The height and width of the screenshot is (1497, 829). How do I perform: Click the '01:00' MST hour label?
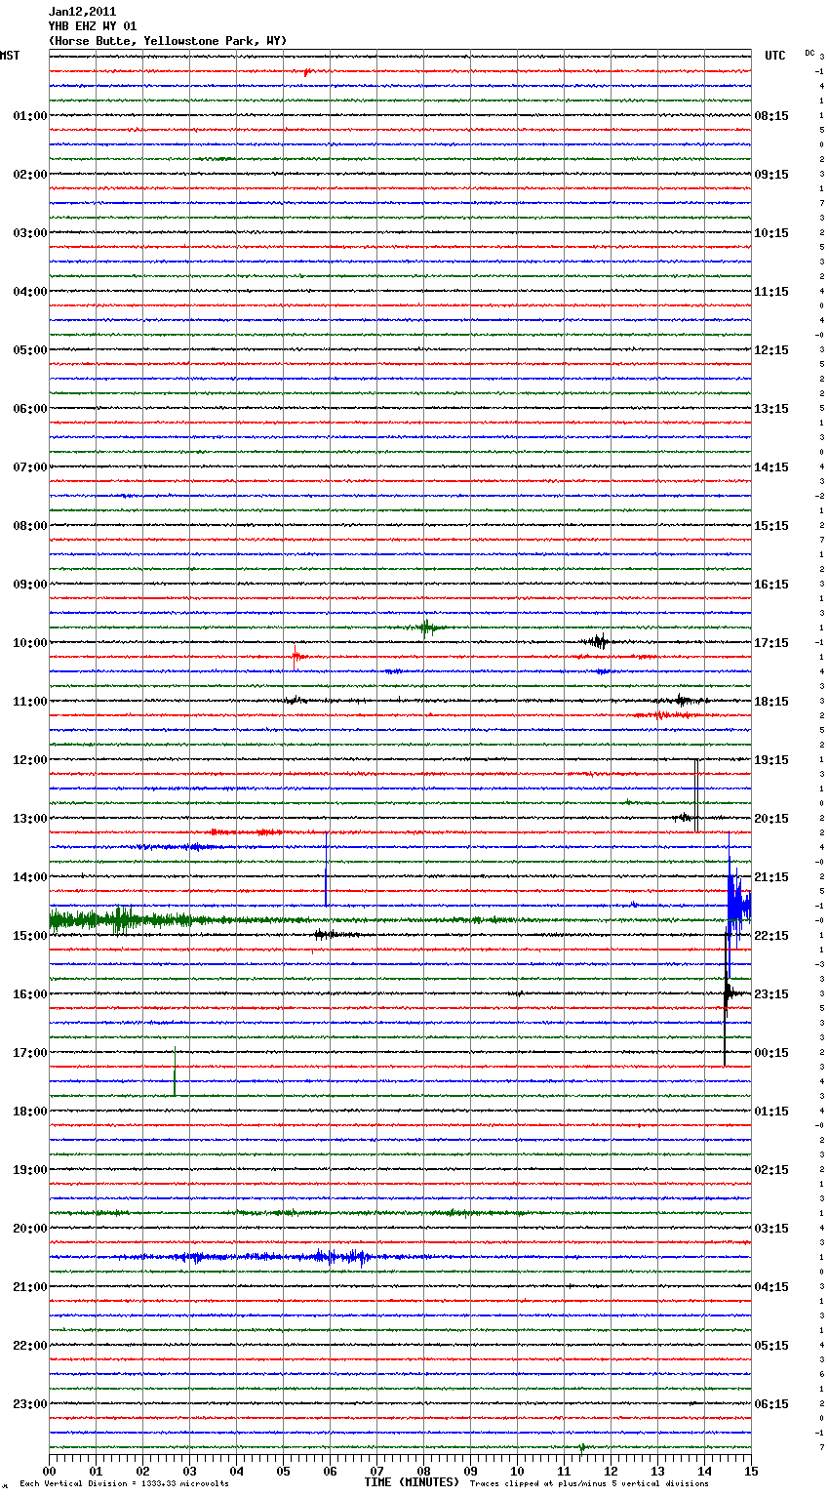tap(30, 116)
